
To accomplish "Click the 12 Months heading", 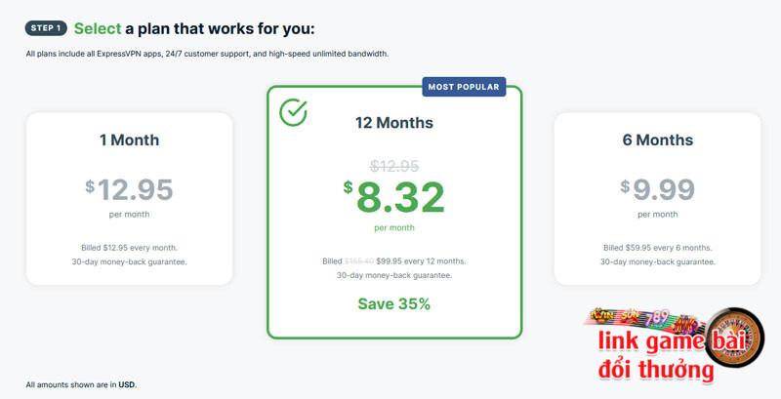I will click(394, 123).
